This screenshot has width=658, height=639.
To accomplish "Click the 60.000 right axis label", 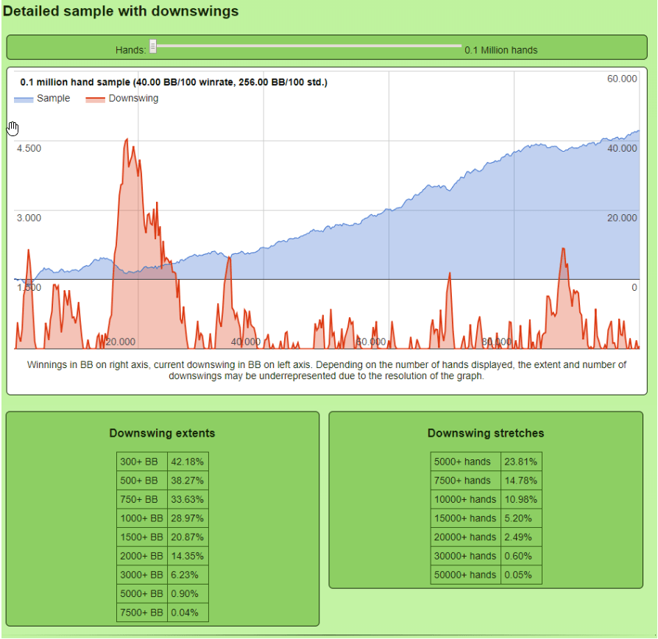I will tap(621, 79).
